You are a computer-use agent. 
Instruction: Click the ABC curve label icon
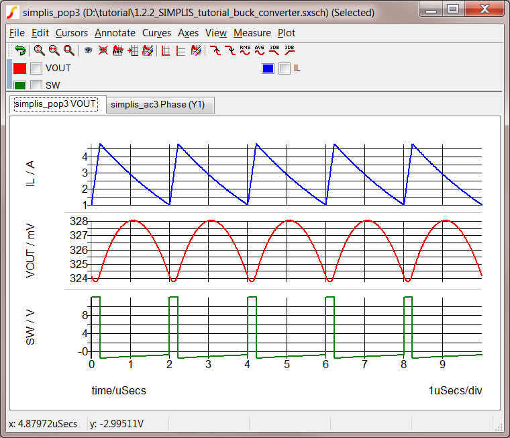pyautogui.click(x=118, y=50)
